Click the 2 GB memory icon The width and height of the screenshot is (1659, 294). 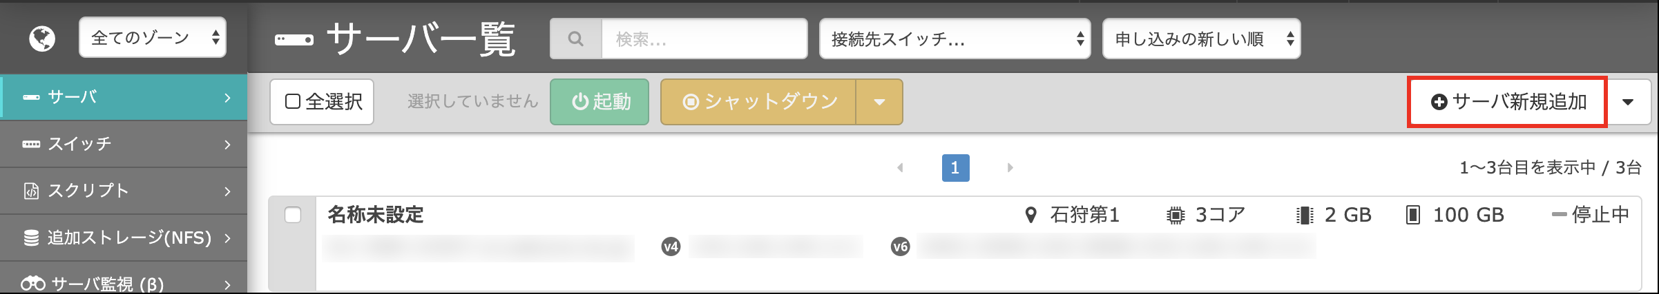(x=1304, y=216)
